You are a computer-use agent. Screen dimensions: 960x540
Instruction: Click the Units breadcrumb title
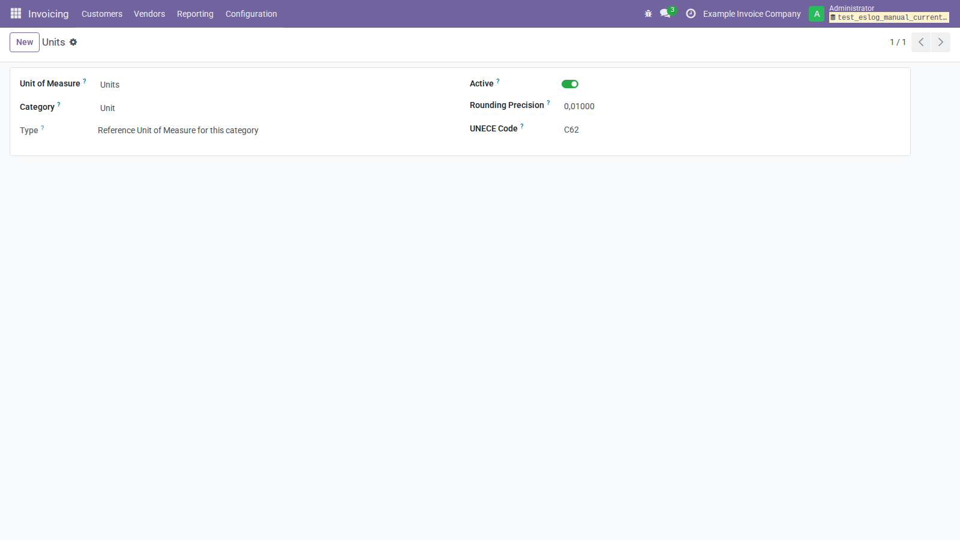tap(53, 42)
